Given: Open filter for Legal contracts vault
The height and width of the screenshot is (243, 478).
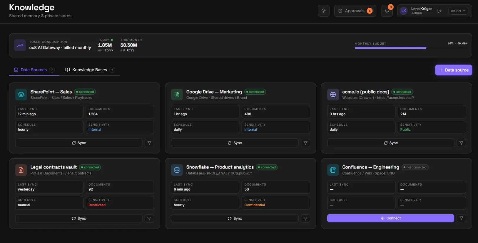Looking at the screenshot, I should [x=149, y=218].
